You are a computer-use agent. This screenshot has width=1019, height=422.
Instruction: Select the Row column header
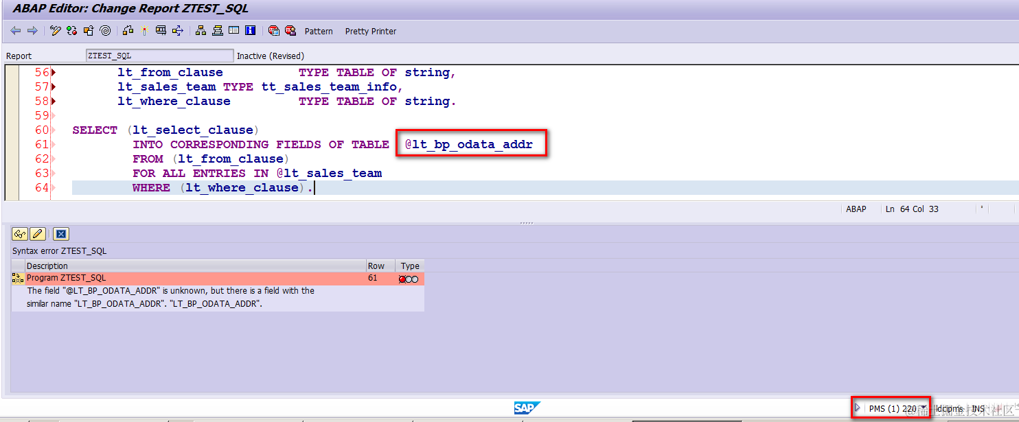click(x=381, y=266)
